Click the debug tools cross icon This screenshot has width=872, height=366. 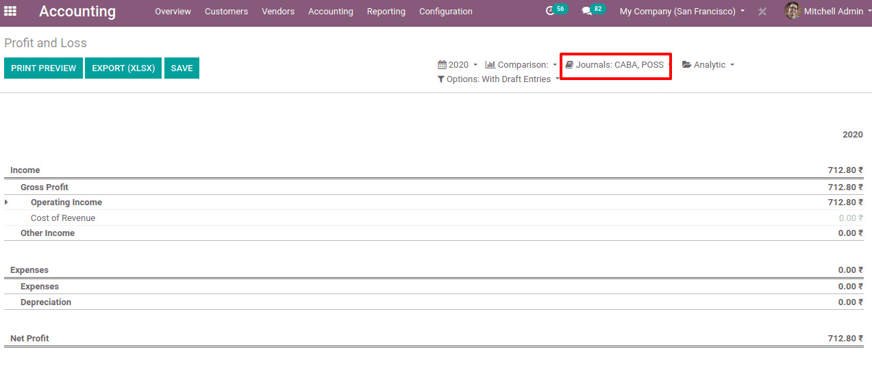762,12
